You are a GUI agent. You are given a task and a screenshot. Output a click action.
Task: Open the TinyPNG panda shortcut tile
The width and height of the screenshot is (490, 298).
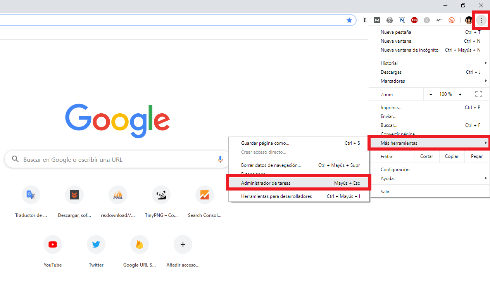(161, 202)
